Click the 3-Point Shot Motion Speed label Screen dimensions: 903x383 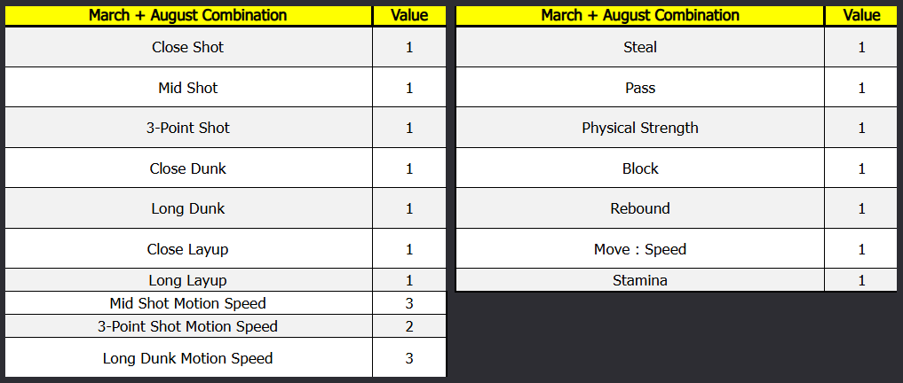coord(187,326)
